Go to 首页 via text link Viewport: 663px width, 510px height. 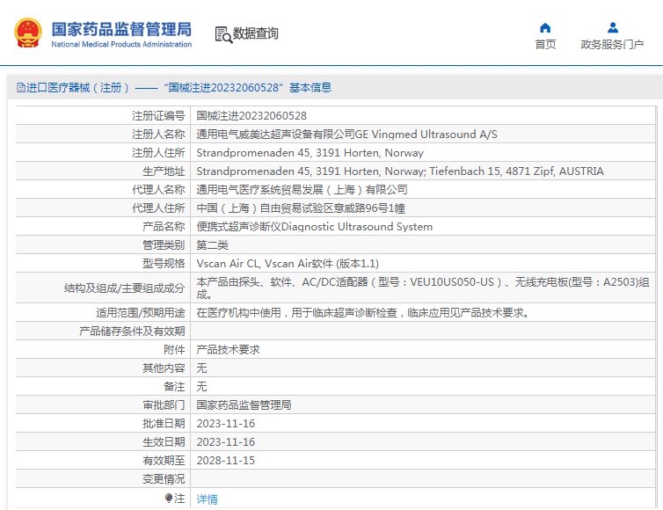click(x=545, y=45)
